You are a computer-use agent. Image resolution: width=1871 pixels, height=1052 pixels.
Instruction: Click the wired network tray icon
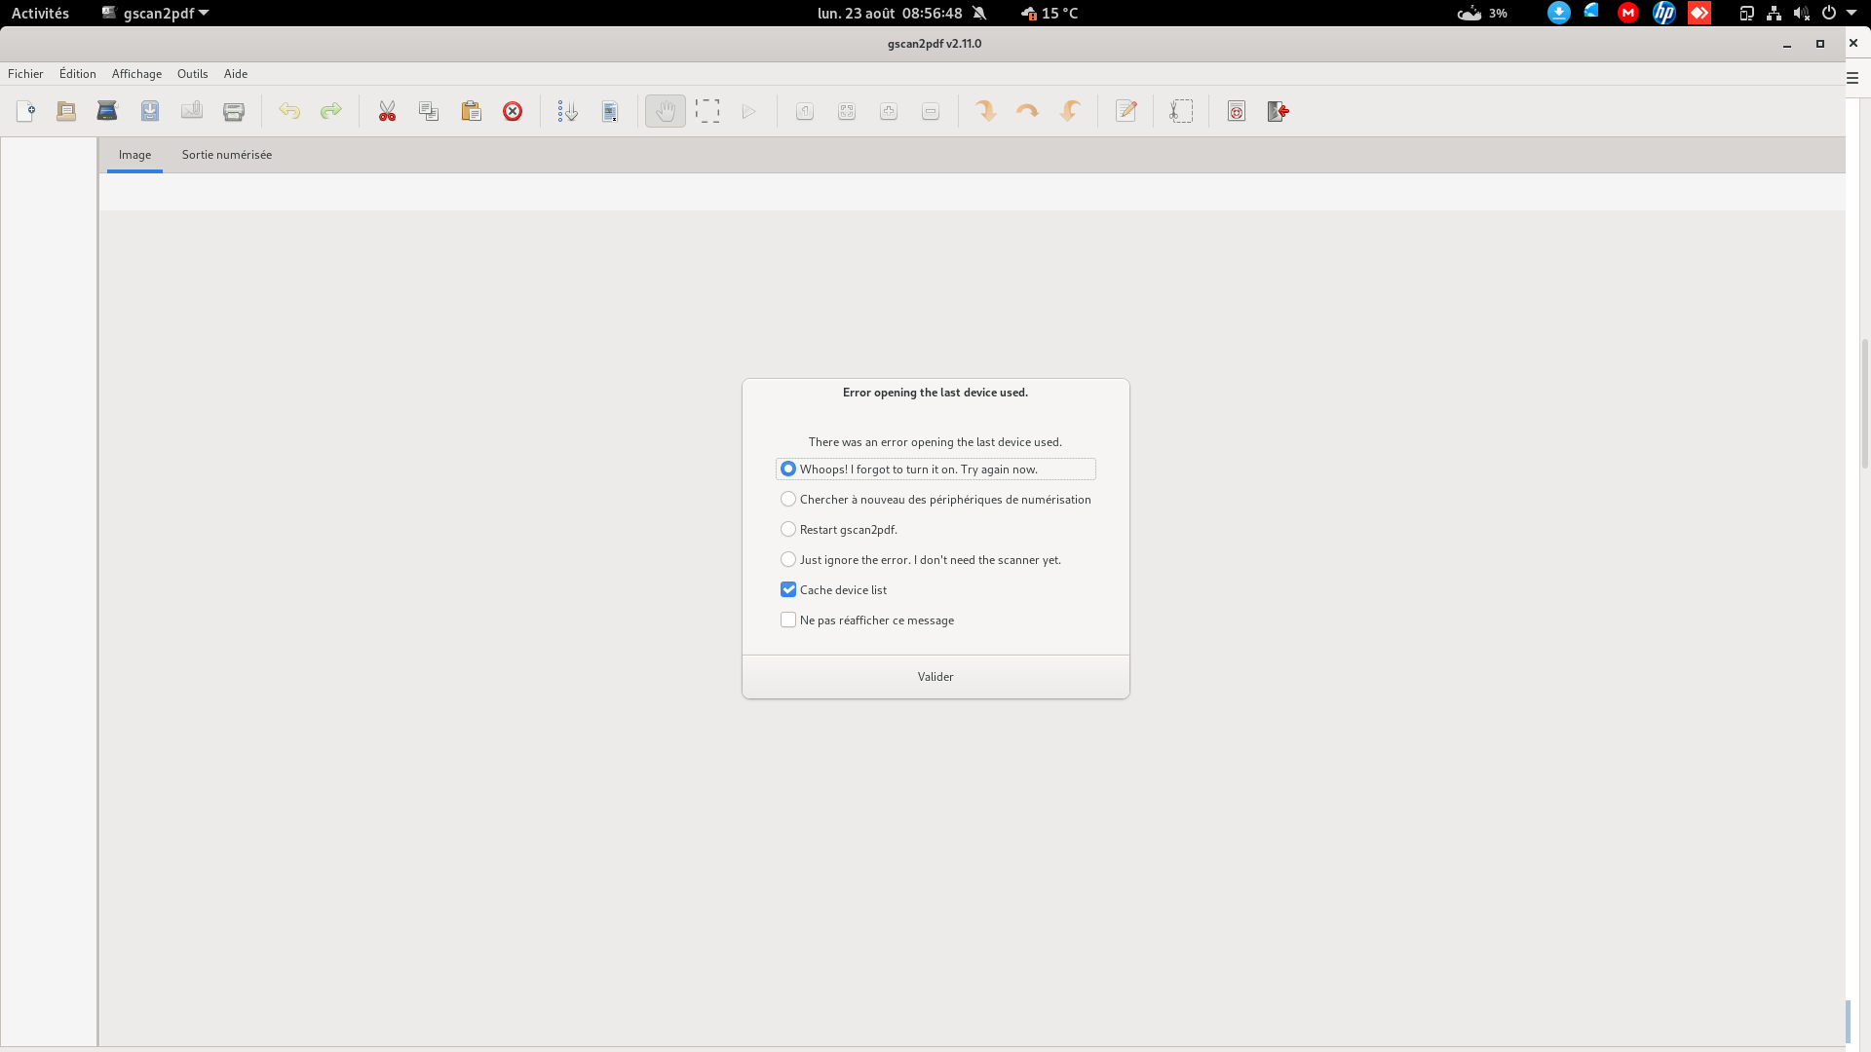[1774, 14]
